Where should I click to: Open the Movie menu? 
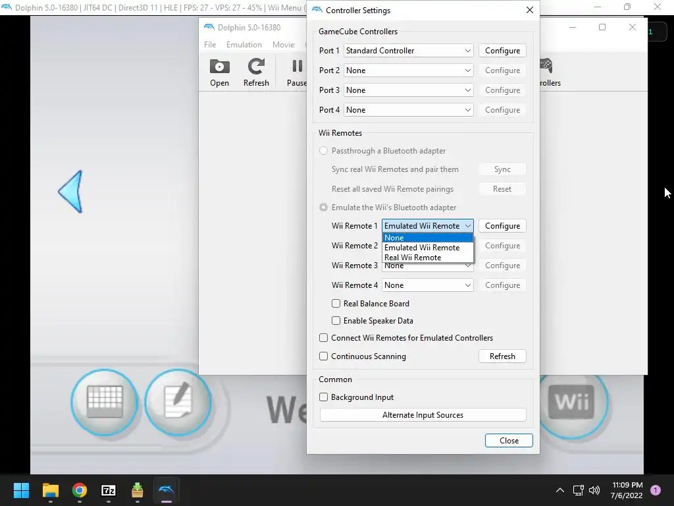click(283, 45)
